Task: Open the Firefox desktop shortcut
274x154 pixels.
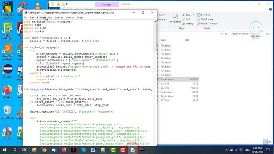Action: 8,91
